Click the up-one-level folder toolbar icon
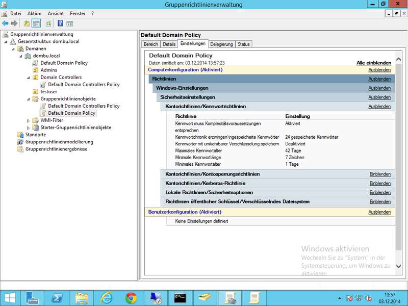408x306 pixels. (x=27, y=23)
